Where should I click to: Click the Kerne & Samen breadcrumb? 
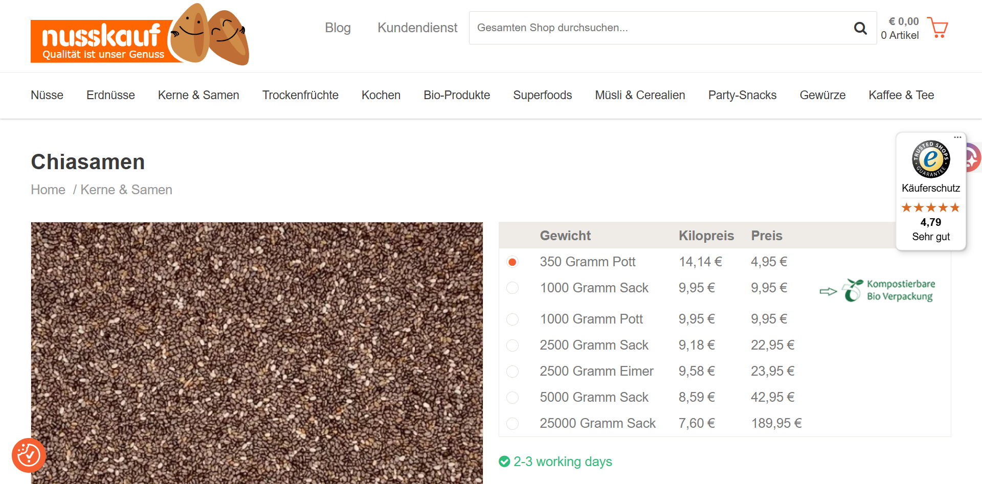[126, 190]
